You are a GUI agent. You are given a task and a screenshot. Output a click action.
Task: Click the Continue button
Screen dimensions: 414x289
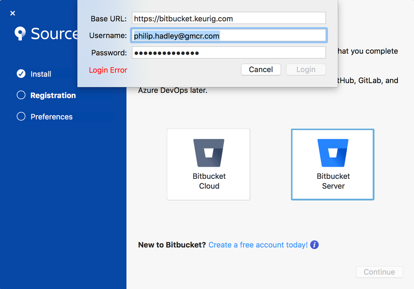[x=380, y=272]
